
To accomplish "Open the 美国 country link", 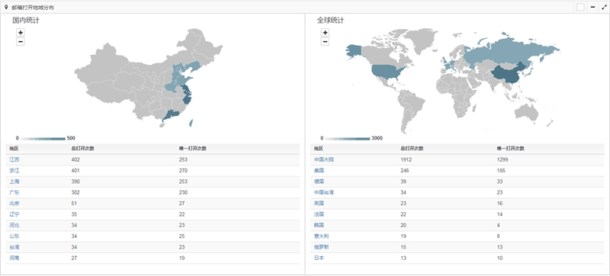I will (x=319, y=171).
